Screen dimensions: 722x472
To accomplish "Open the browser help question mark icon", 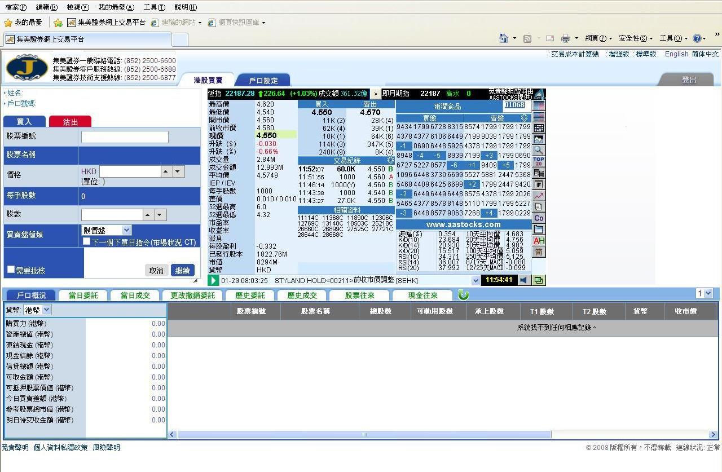I will pyautogui.click(x=697, y=38).
